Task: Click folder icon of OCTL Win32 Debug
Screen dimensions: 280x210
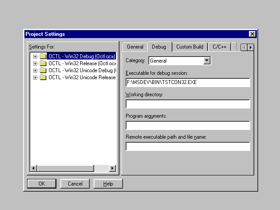Action: 43,56
